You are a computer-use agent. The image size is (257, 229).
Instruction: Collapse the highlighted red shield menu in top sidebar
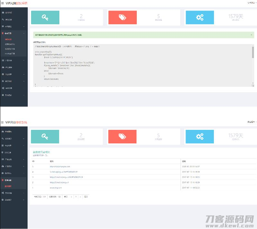pos(13,33)
